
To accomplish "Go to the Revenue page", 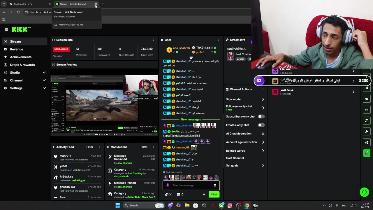I will click(25, 49).
